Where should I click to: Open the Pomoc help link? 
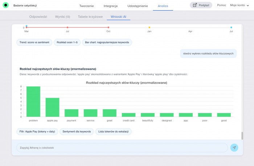pos(221,5)
